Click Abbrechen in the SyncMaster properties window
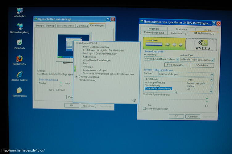The height and width of the screenshot is (154, 232). click(x=193, y=116)
